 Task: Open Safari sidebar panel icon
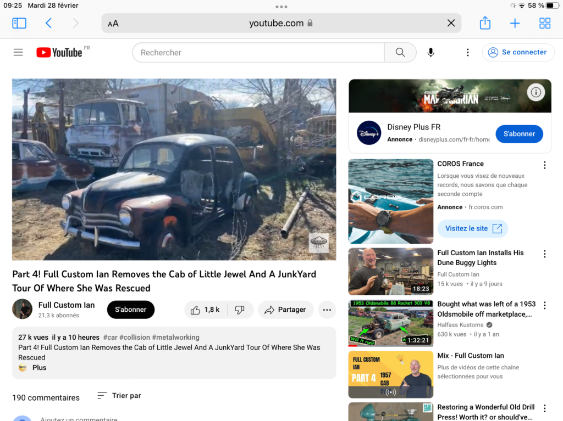tap(19, 23)
